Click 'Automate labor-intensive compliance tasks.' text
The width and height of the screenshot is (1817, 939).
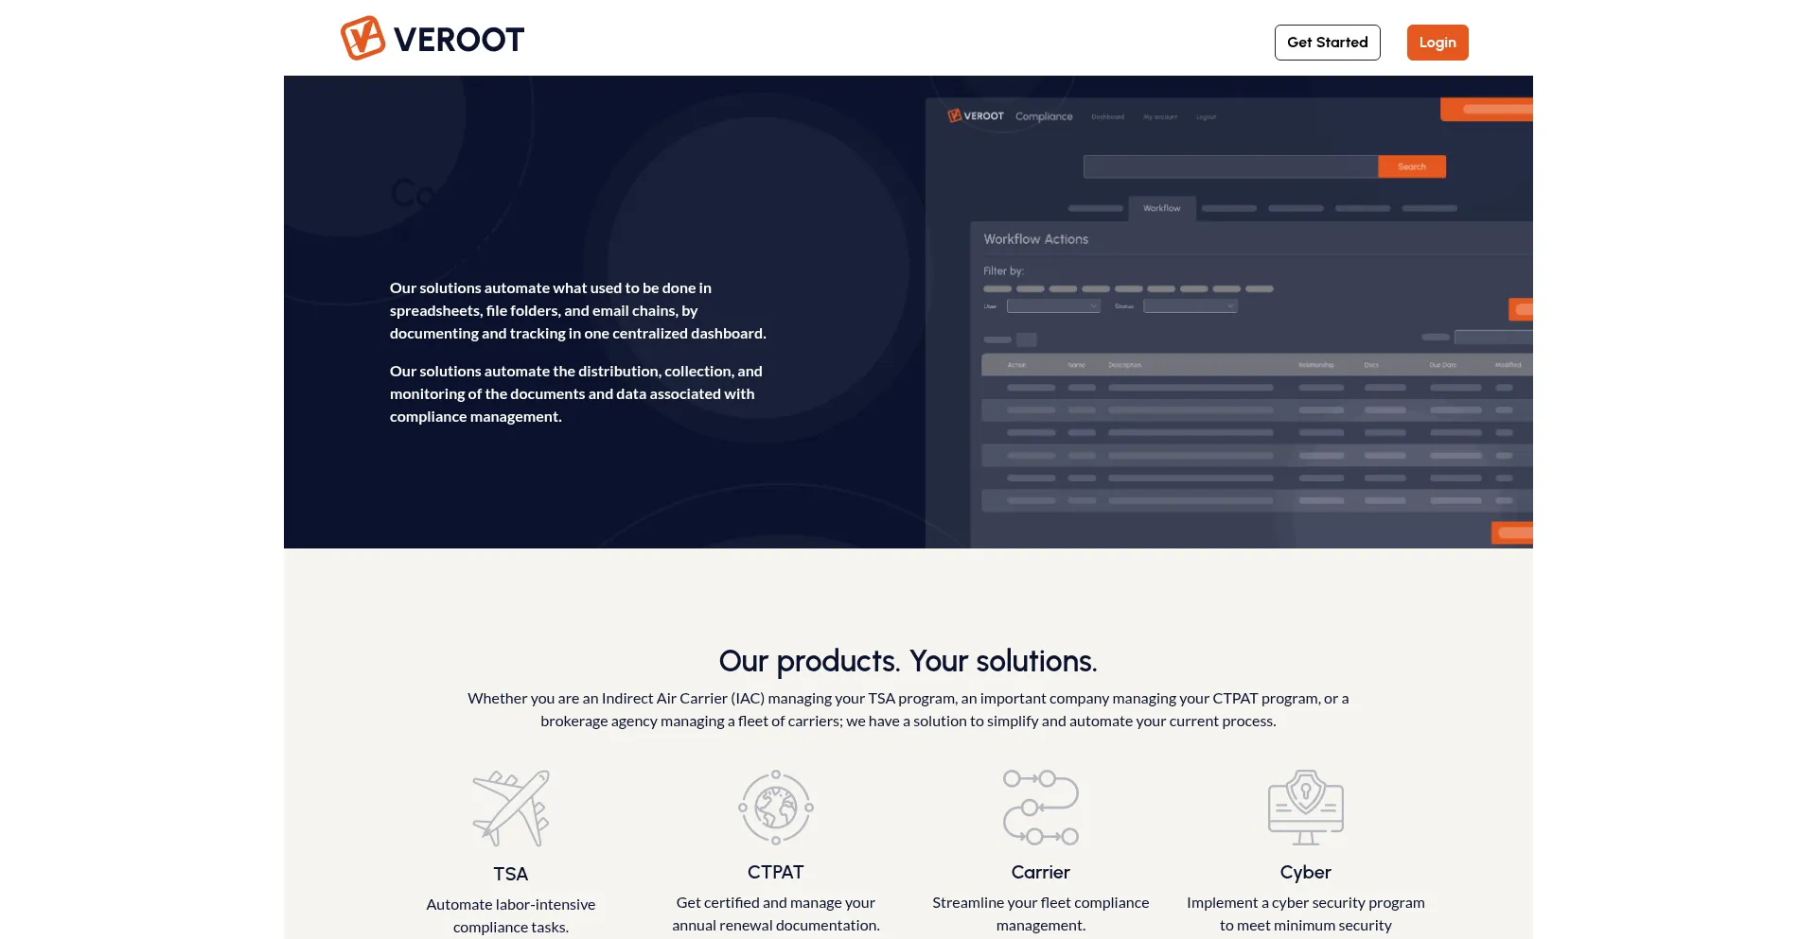511,915
